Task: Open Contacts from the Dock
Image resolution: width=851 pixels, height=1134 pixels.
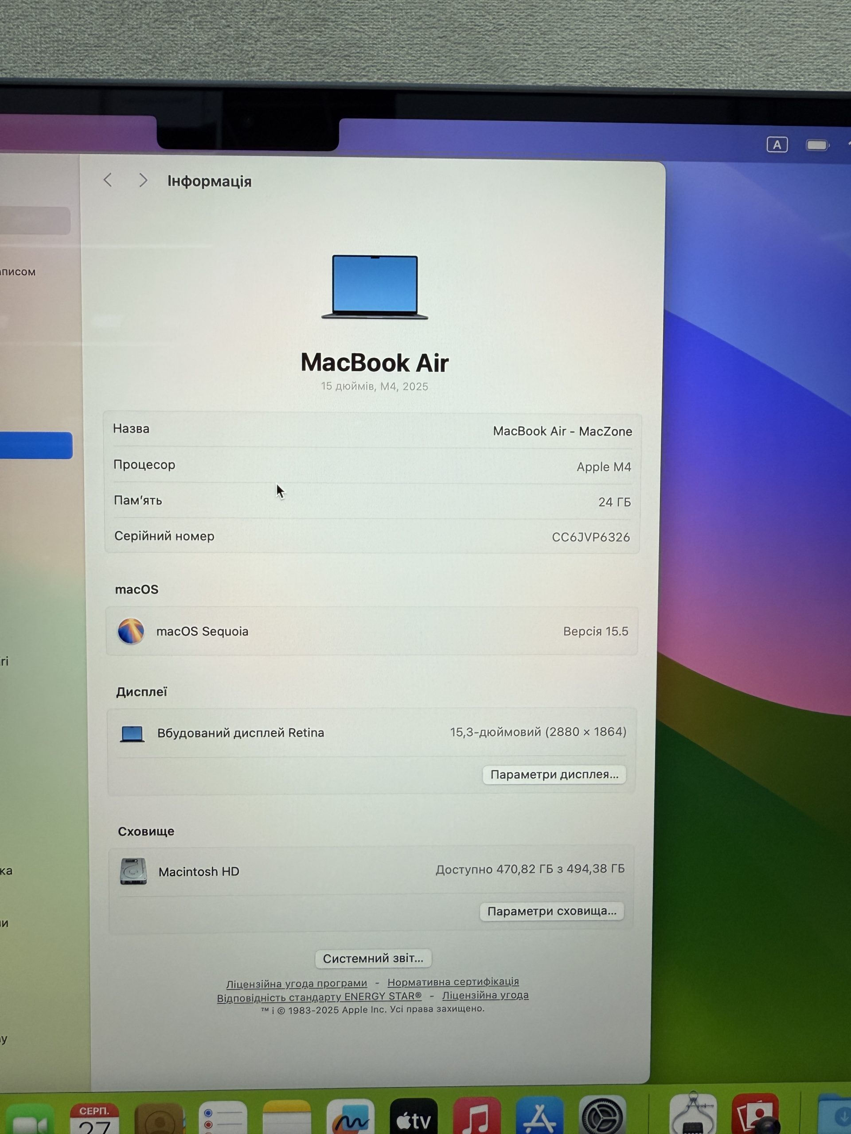Action: (x=159, y=1118)
